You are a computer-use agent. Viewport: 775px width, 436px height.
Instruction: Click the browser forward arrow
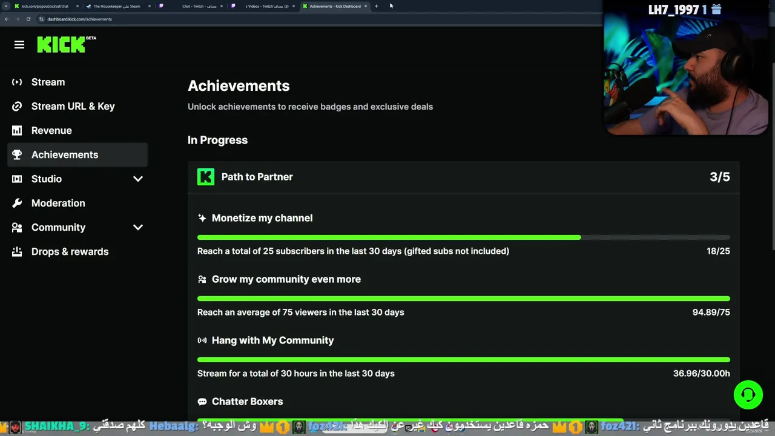(x=17, y=19)
